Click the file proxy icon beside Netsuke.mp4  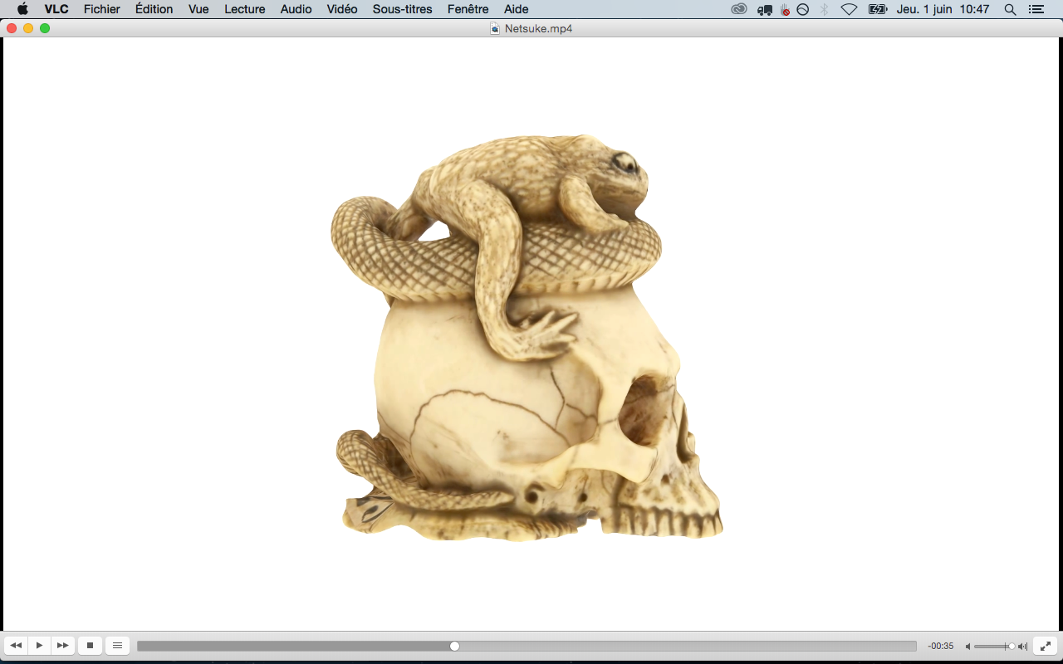point(496,28)
